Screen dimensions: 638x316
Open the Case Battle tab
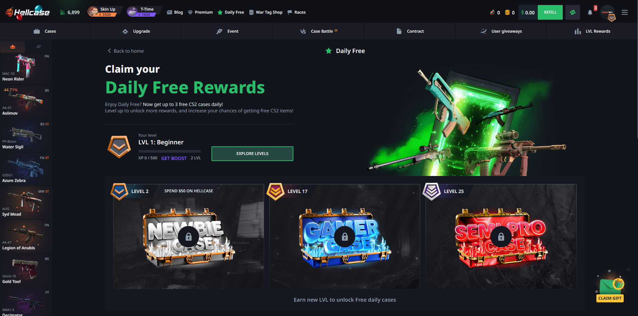[318, 31]
